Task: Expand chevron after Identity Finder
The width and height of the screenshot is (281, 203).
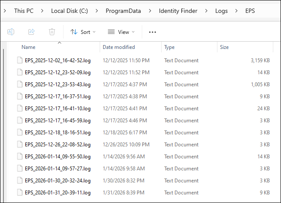Action: (x=206, y=11)
